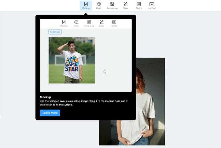This screenshot has height=148, width=221.
Task: Click the Color palette icon inside tooltip preview
Action: click(76, 22)
